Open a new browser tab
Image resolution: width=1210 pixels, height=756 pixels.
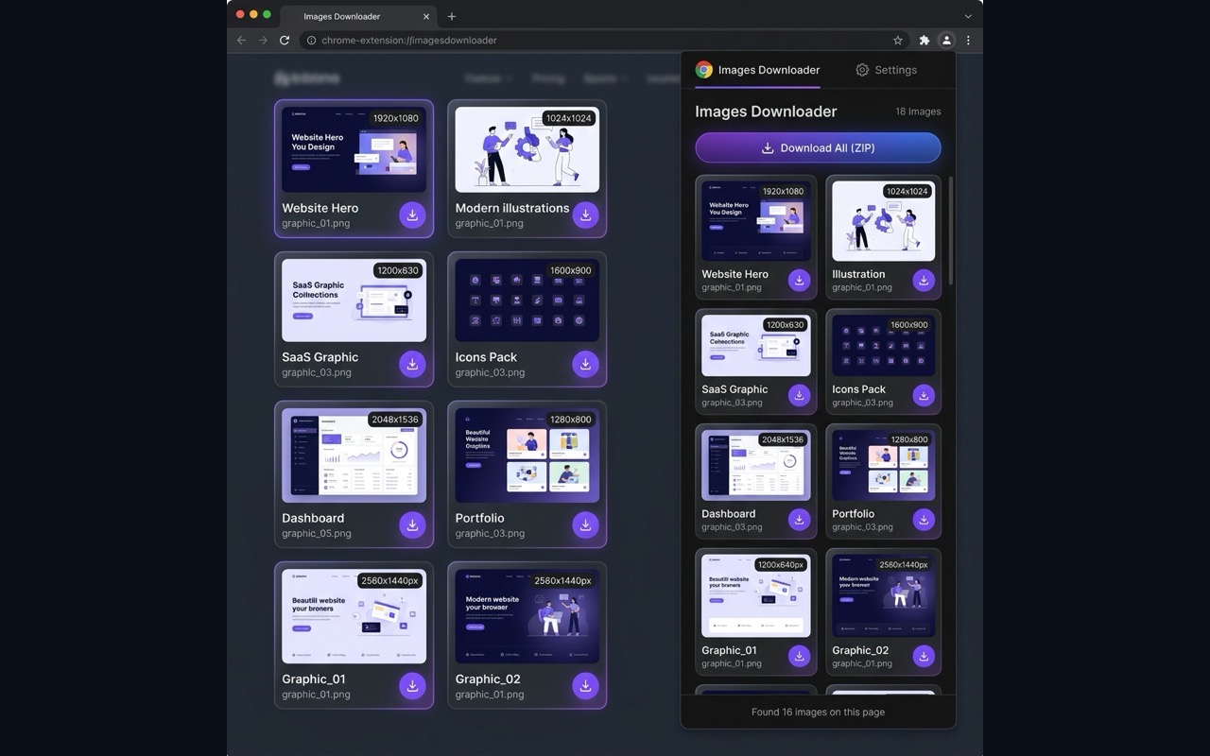tap(452, 16)
